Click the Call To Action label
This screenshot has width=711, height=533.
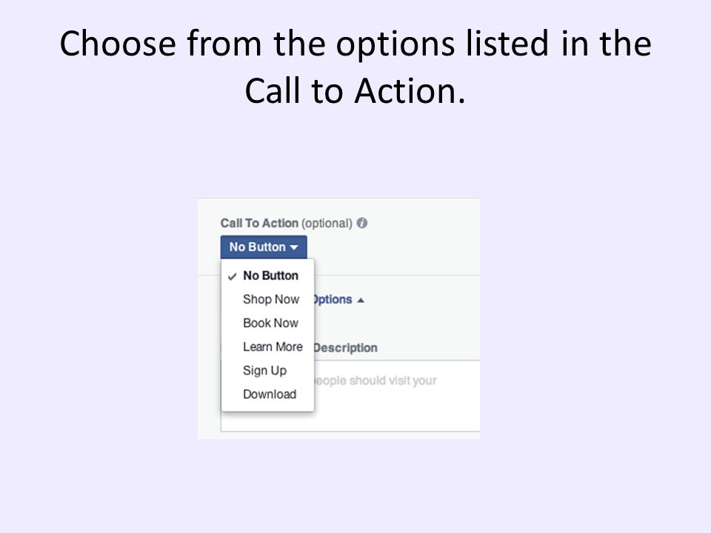[259, 223]
